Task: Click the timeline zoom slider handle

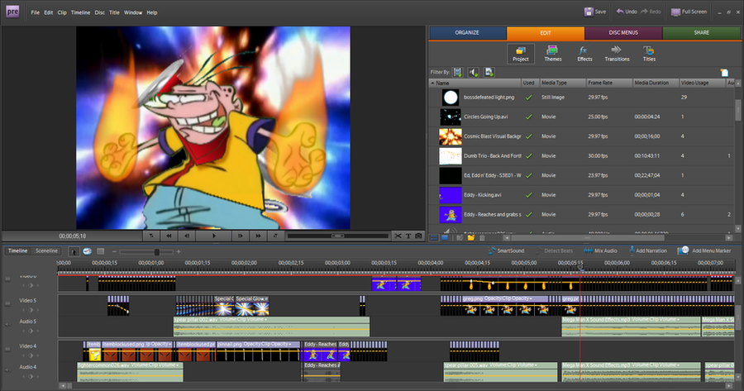Action: [x=156, y=252]
